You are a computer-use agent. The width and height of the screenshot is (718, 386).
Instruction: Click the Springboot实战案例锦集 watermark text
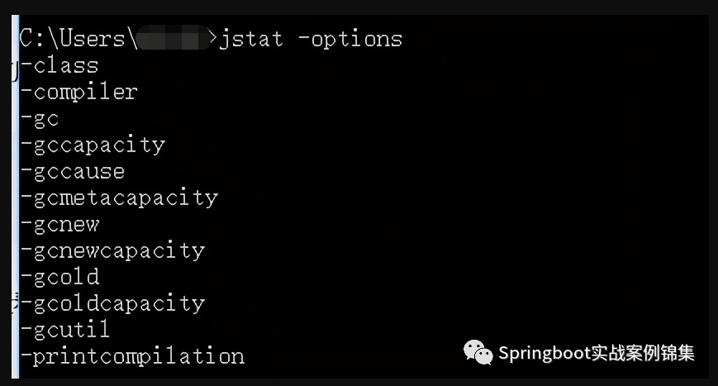597,353
